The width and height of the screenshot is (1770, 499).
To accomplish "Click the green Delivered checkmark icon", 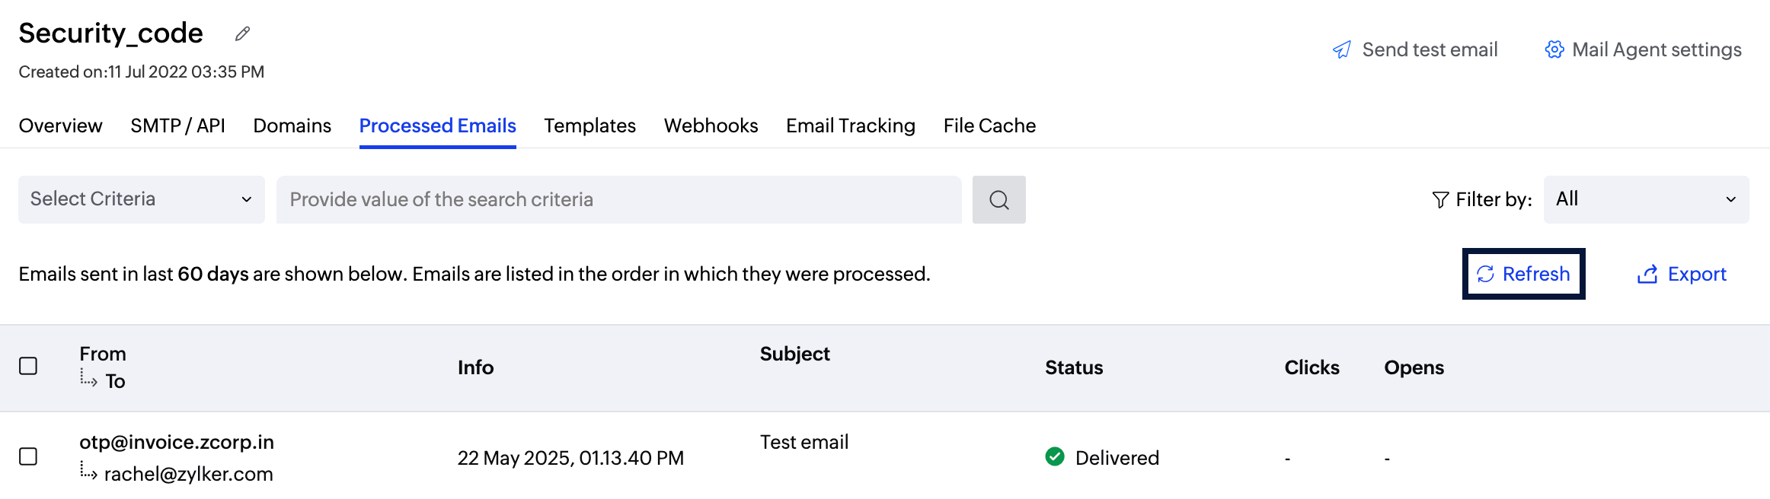I will click(x=1055, y=457).
